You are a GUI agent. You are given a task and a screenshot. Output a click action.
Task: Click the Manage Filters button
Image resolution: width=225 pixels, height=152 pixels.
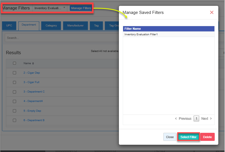(x=81, y=8)
